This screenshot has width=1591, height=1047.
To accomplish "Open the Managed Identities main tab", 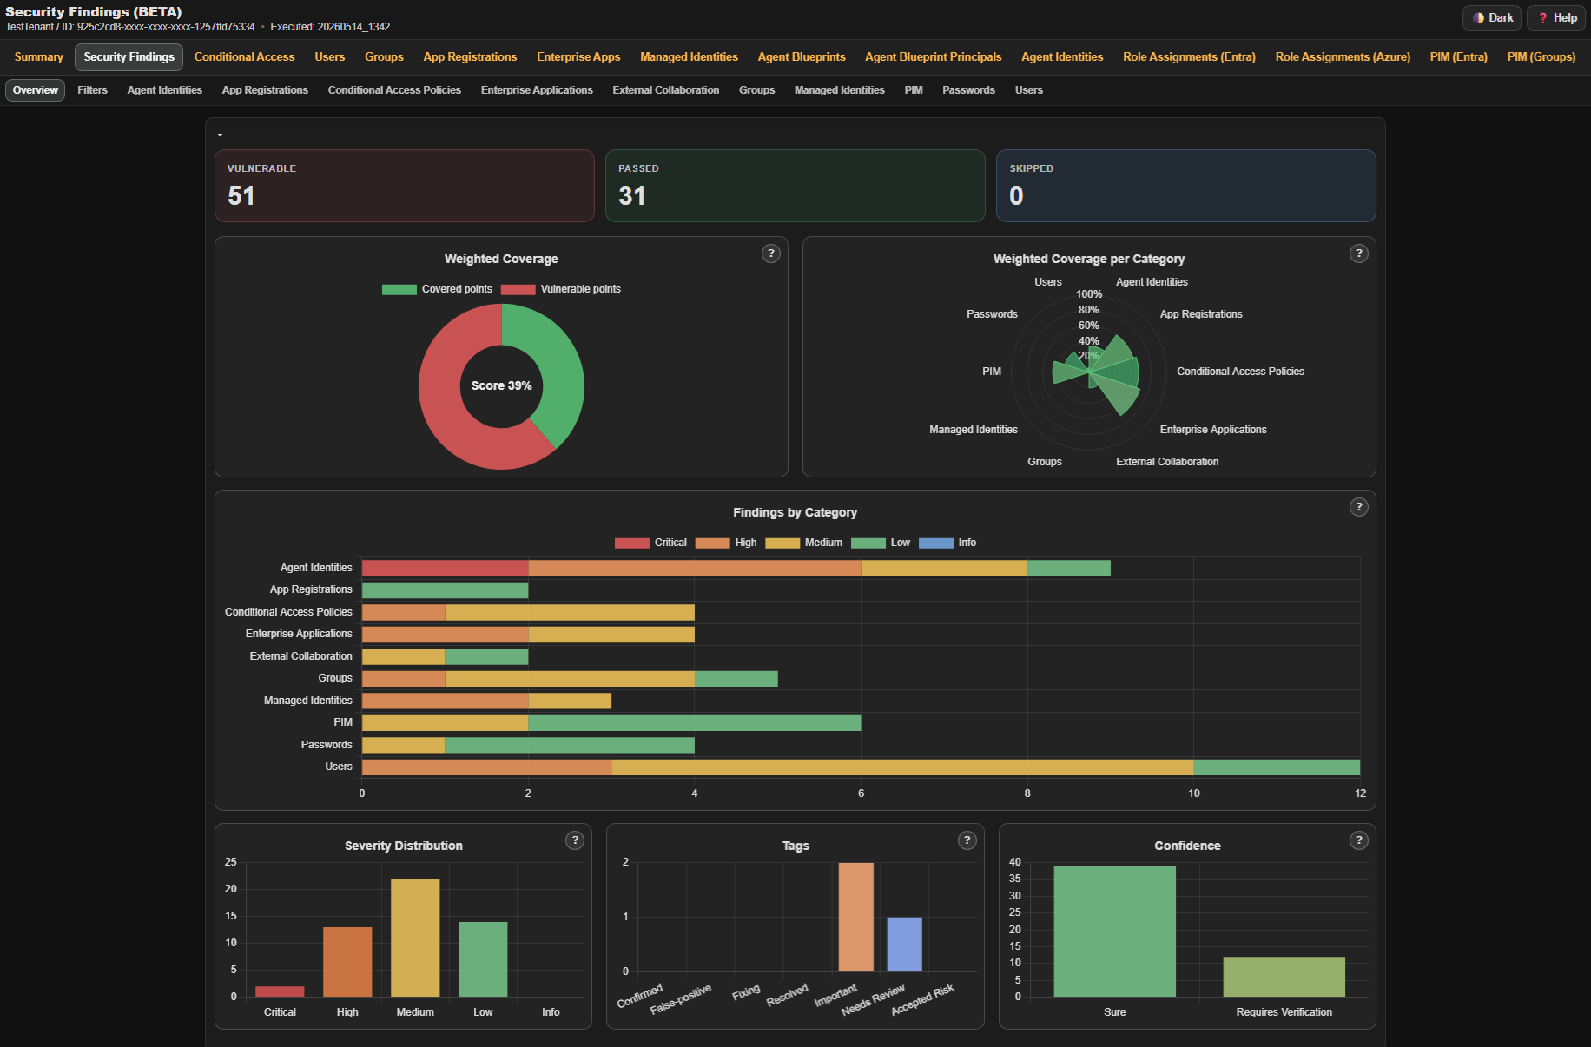I will click(690, 57).
